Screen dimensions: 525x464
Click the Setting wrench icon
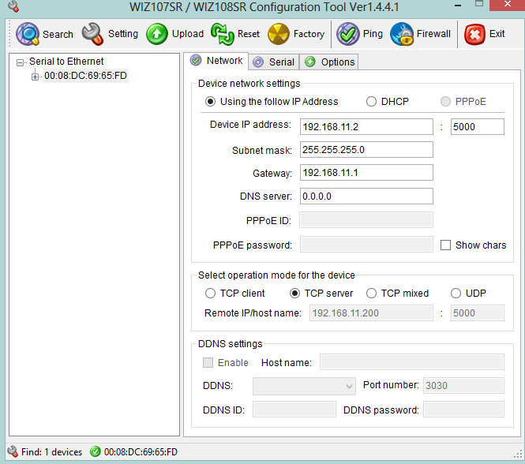[x=92, y=34]
